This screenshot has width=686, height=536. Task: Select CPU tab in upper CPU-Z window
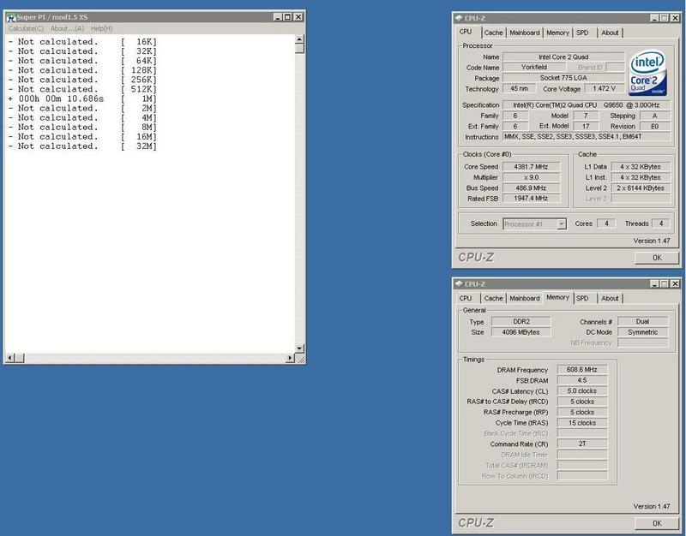coord(466,32)
